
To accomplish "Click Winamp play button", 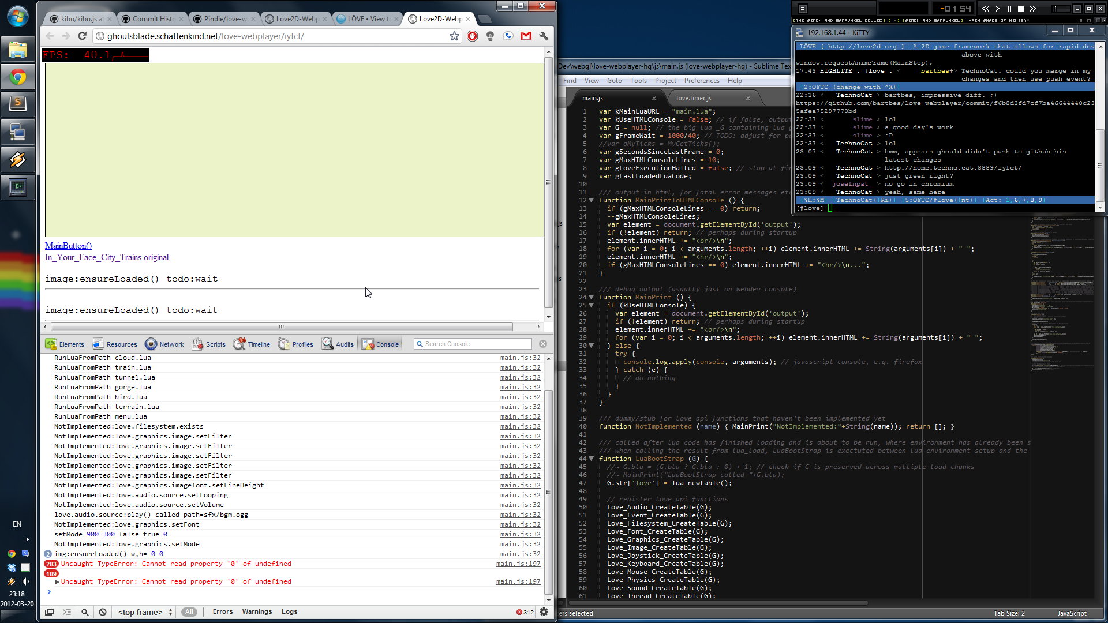I will pos(997,8).
